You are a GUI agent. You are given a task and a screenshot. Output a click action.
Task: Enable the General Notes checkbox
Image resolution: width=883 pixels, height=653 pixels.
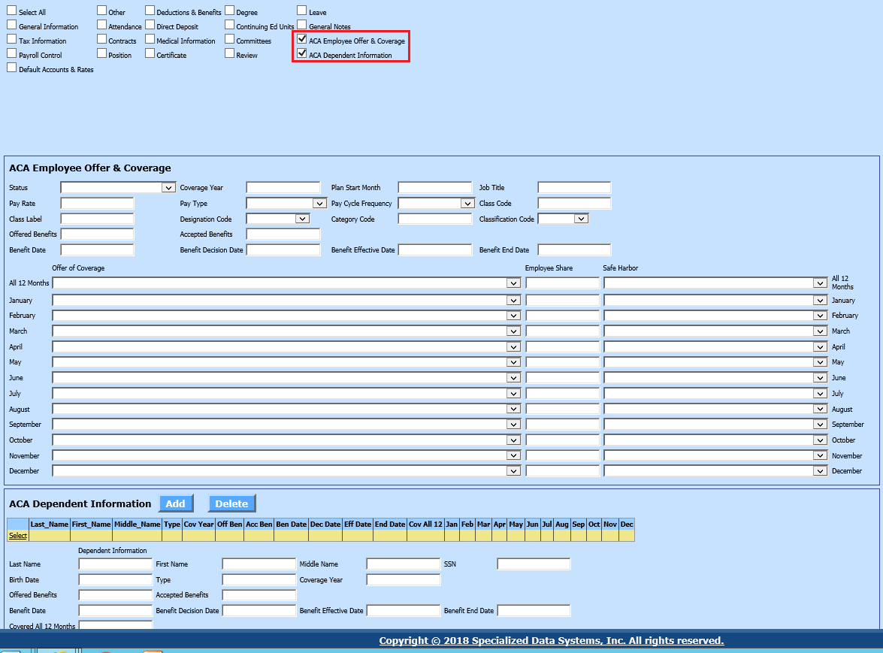point(302,26)
